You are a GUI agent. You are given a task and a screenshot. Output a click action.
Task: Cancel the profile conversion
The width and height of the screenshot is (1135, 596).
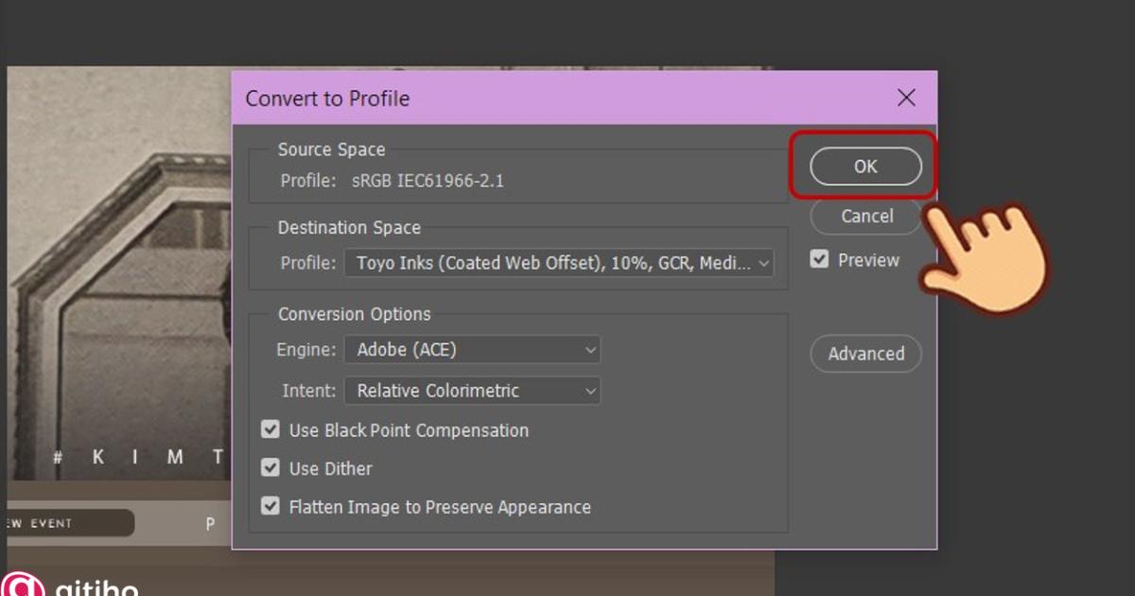(866, 217)
